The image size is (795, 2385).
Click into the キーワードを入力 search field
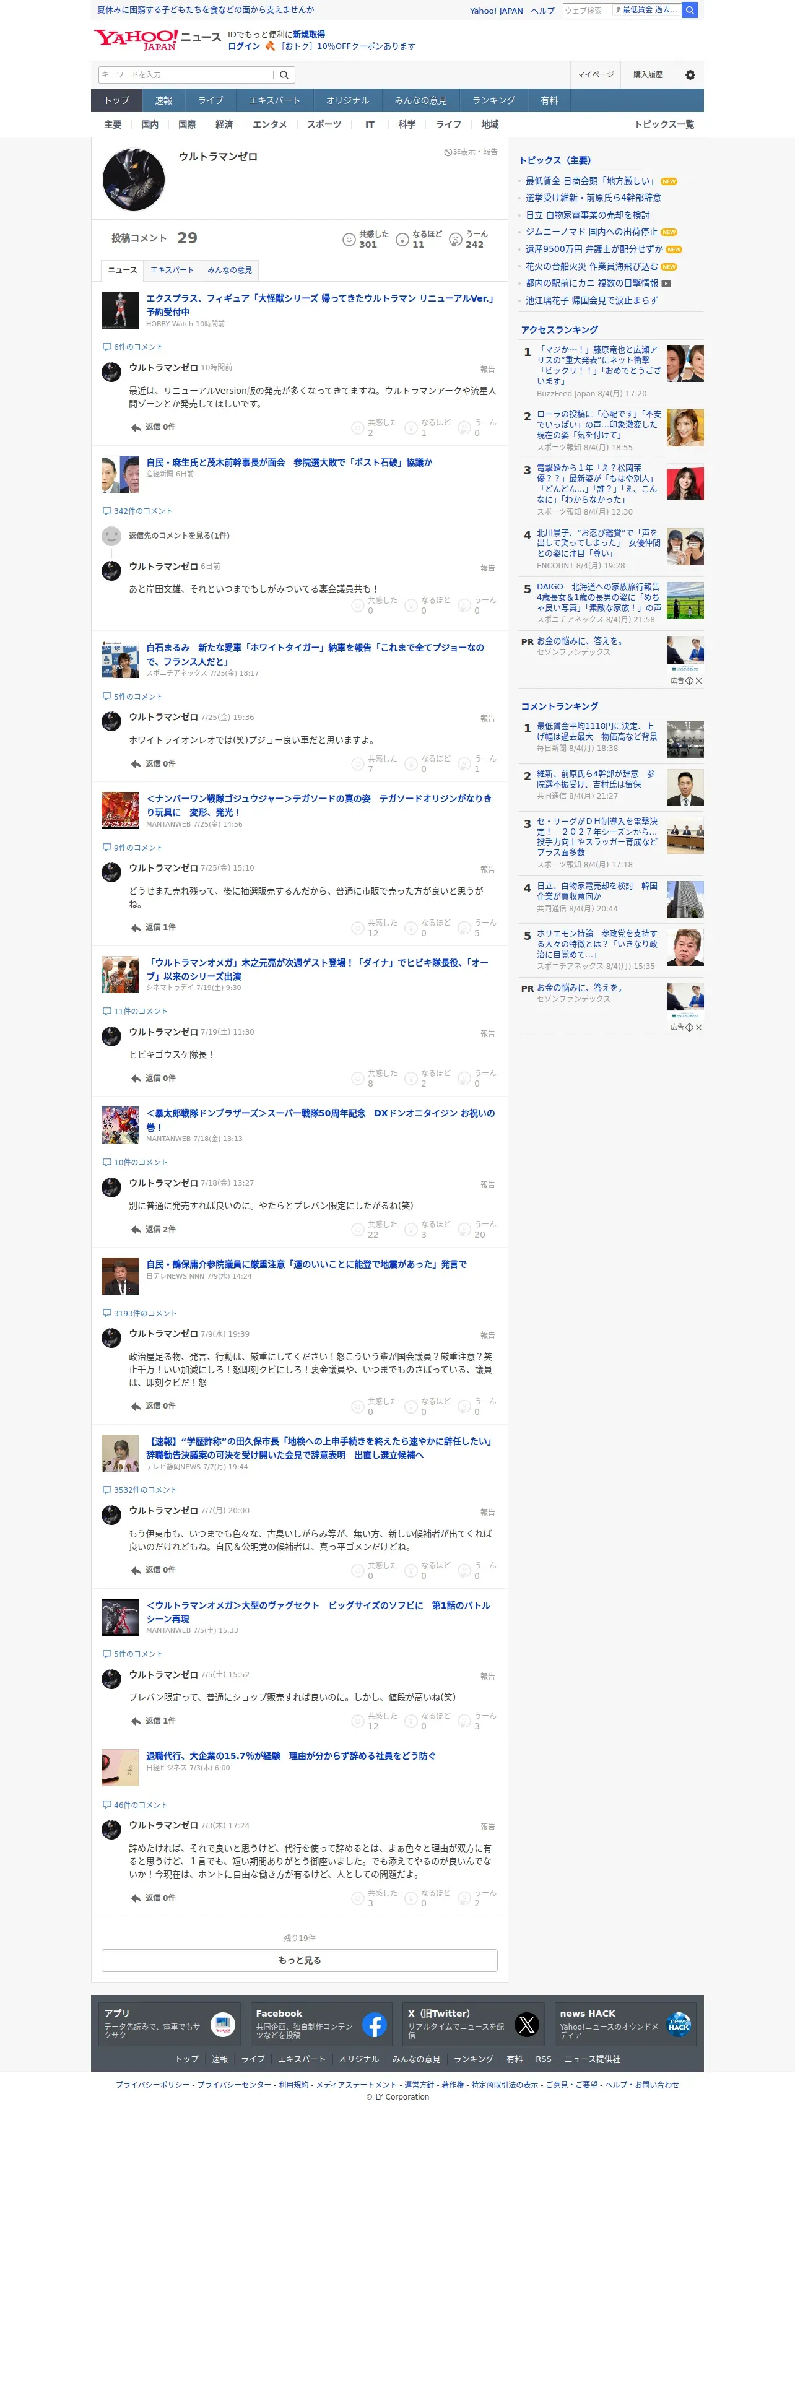[x=186, y=74]
